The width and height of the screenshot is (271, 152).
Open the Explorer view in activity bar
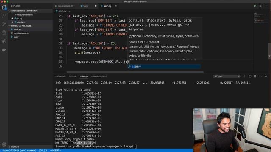[x=4, y=8]
